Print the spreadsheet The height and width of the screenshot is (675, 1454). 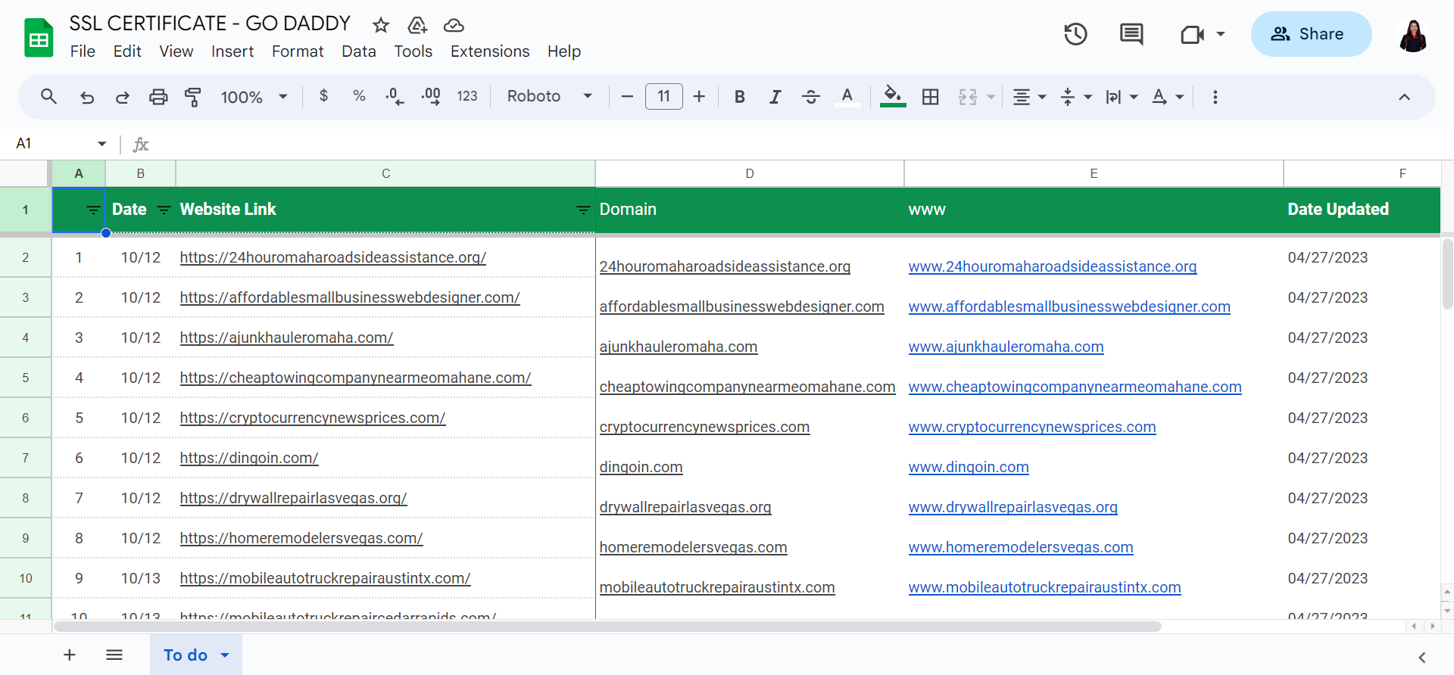click(x=158, y=97)
